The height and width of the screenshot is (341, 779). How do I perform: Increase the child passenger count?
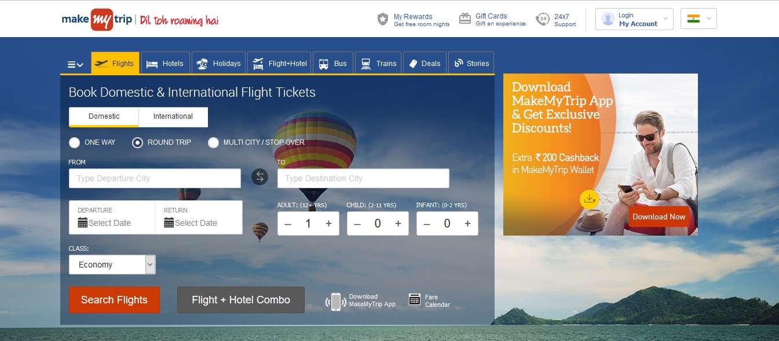tap(398, 223)
